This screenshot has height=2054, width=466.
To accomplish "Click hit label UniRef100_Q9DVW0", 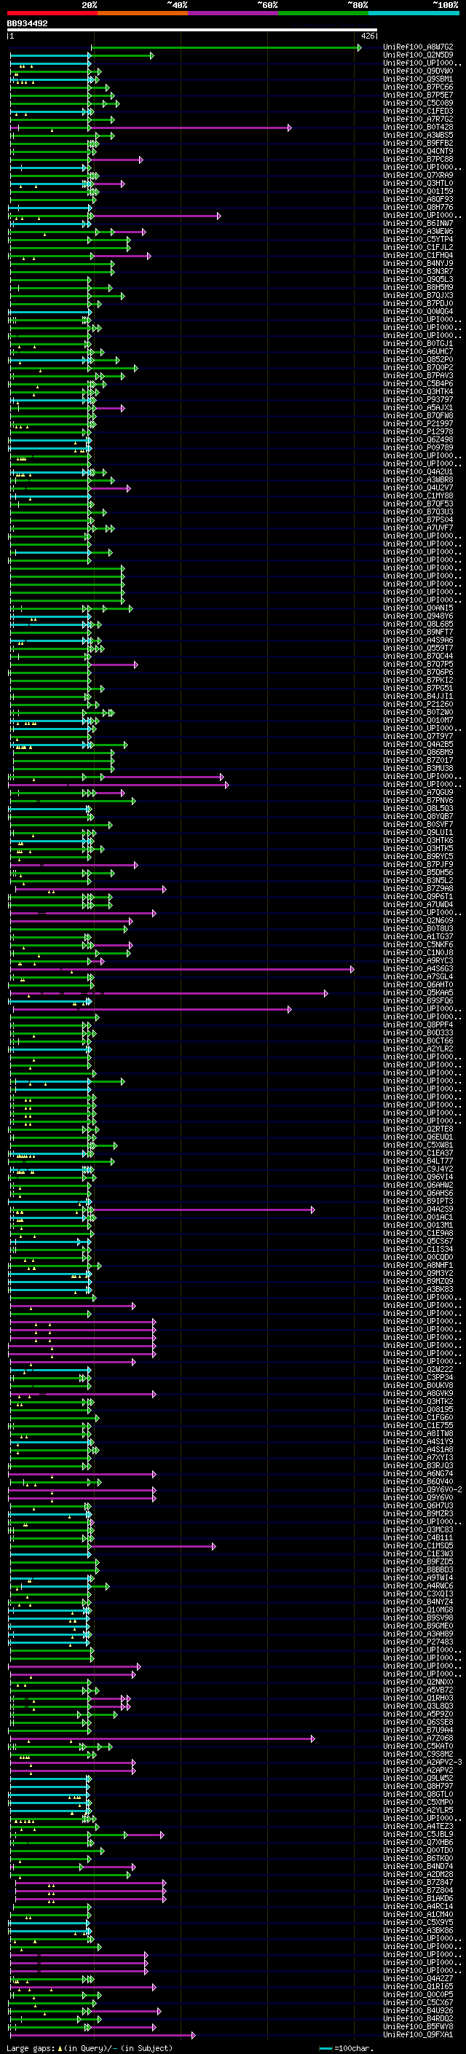I will coord(418,71).
